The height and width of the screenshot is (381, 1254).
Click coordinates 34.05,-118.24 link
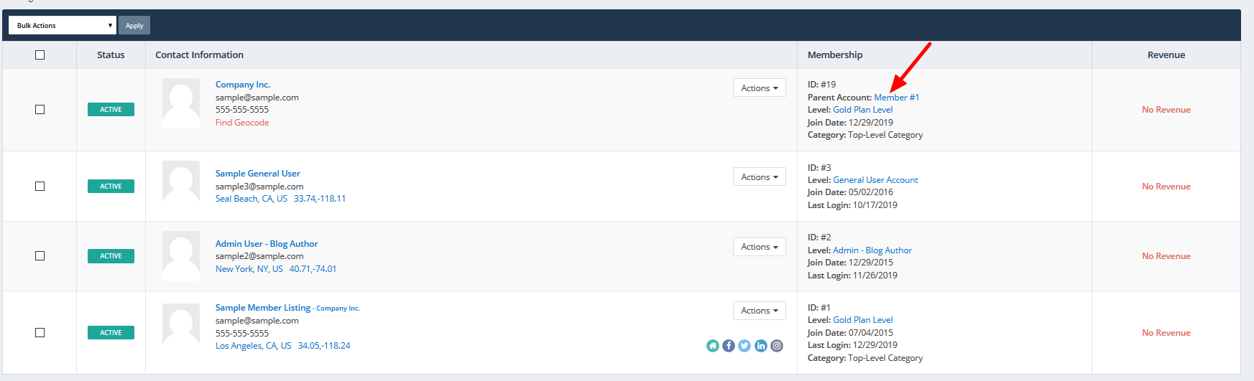324,346
